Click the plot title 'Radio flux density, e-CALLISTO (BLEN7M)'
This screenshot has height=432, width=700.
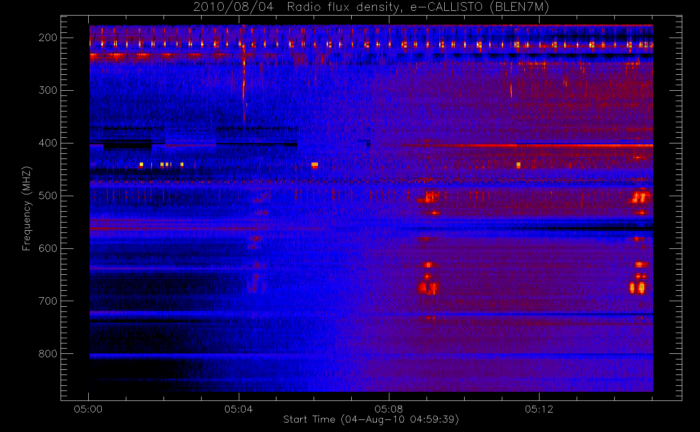(x=418, y=7)
